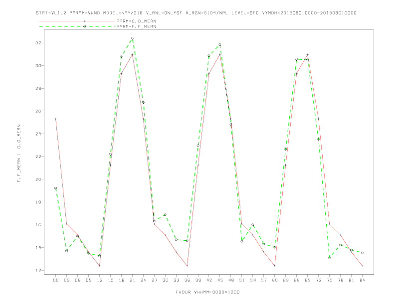Click forecast hour label 57 on x-axis
This screenshot has height=305, width=395.
[264, 280]
